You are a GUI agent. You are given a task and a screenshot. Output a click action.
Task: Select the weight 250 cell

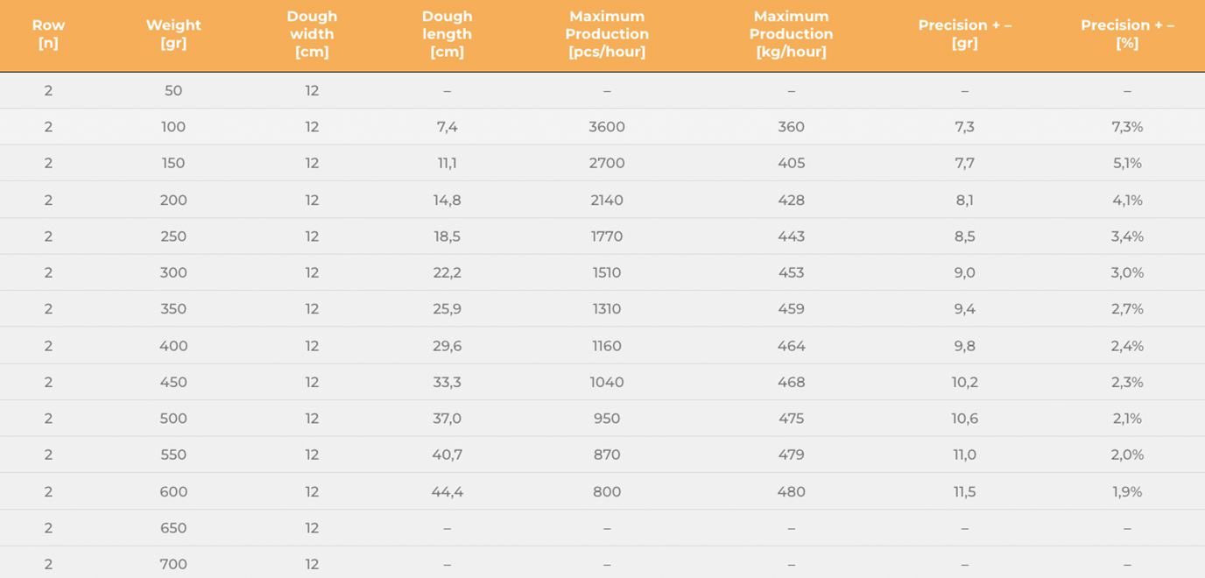point(173,236)
